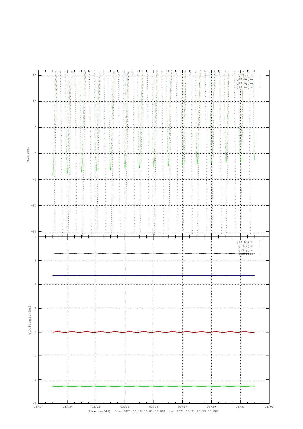The width and height of the screenshot is (303, 429).
Task: Click the −2 tick on the location axis
Action: [x=35, y=356]
